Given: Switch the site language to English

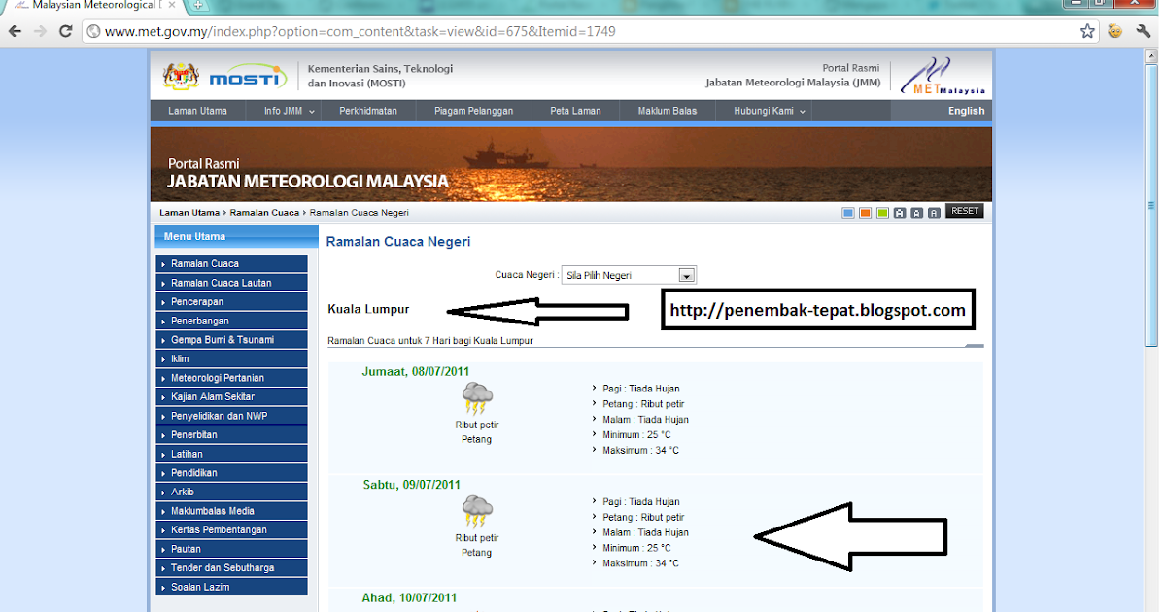Looking at the screenshot, I should pyautogui.click(x=966, y=111).
